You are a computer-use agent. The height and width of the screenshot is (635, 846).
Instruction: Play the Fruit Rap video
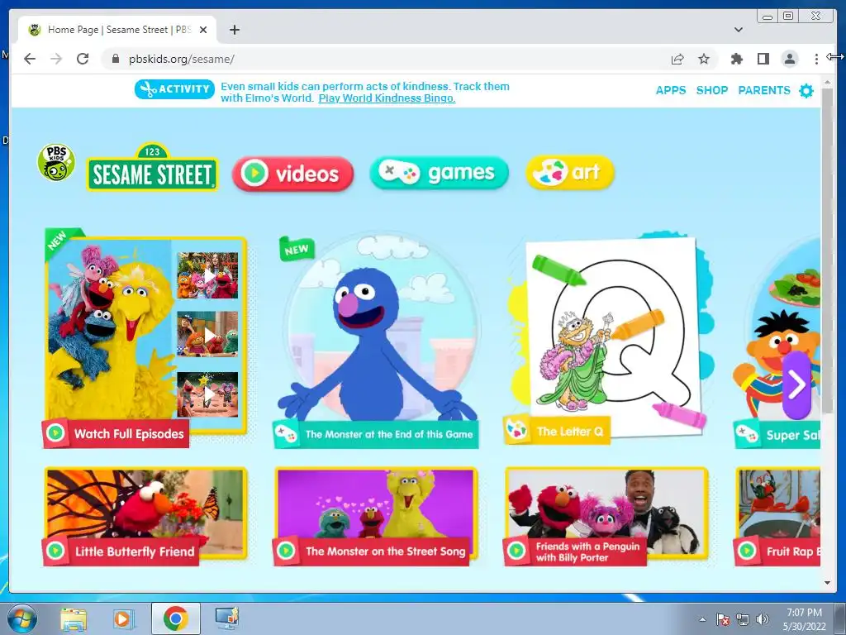tap(777, 516)
